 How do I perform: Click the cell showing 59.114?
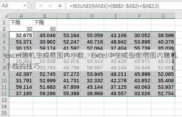click(x=21, y=87)
